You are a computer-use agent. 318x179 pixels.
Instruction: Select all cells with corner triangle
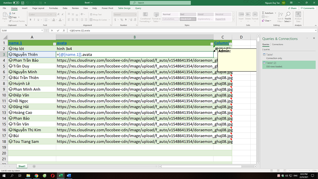5,37
